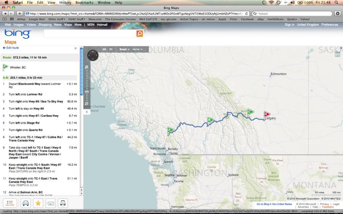Open Top Sites grid icon

click(x=12, y=19)
